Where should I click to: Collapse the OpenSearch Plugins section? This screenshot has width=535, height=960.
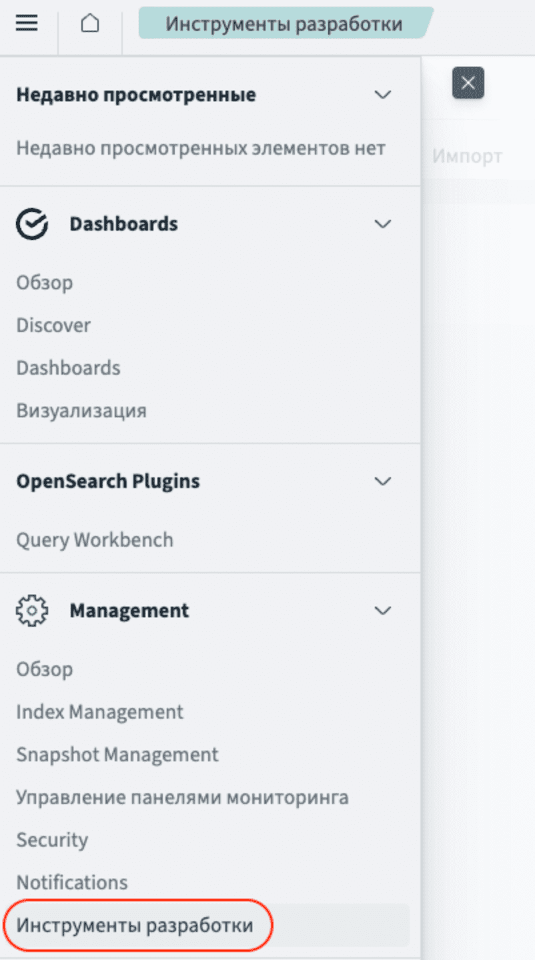tap(382, 481)
